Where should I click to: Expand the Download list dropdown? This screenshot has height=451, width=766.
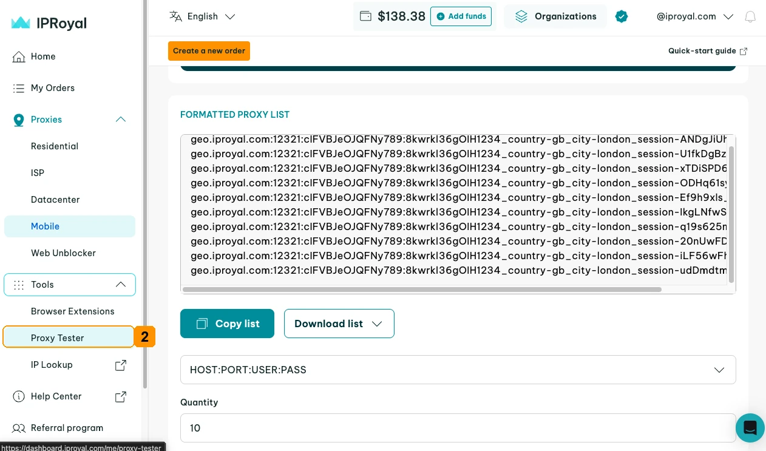[339, 324]
